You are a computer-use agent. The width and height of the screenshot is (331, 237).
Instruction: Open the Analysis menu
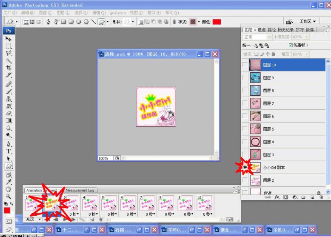click(x=118, y=13)
